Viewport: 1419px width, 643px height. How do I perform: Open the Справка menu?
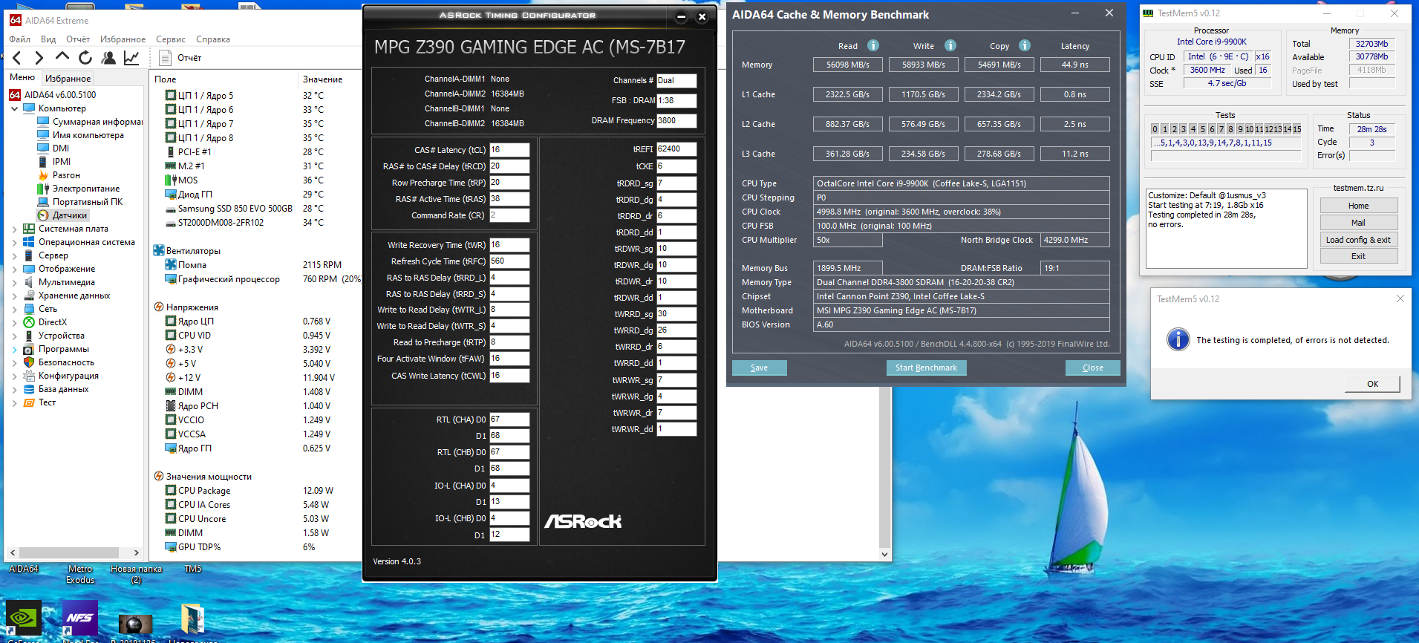pyautogui.click(x=213, y=39)
